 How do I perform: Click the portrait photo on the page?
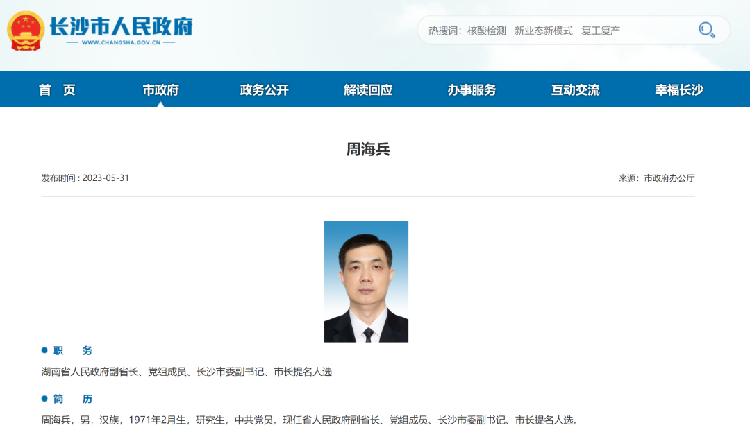pos(366,281)
